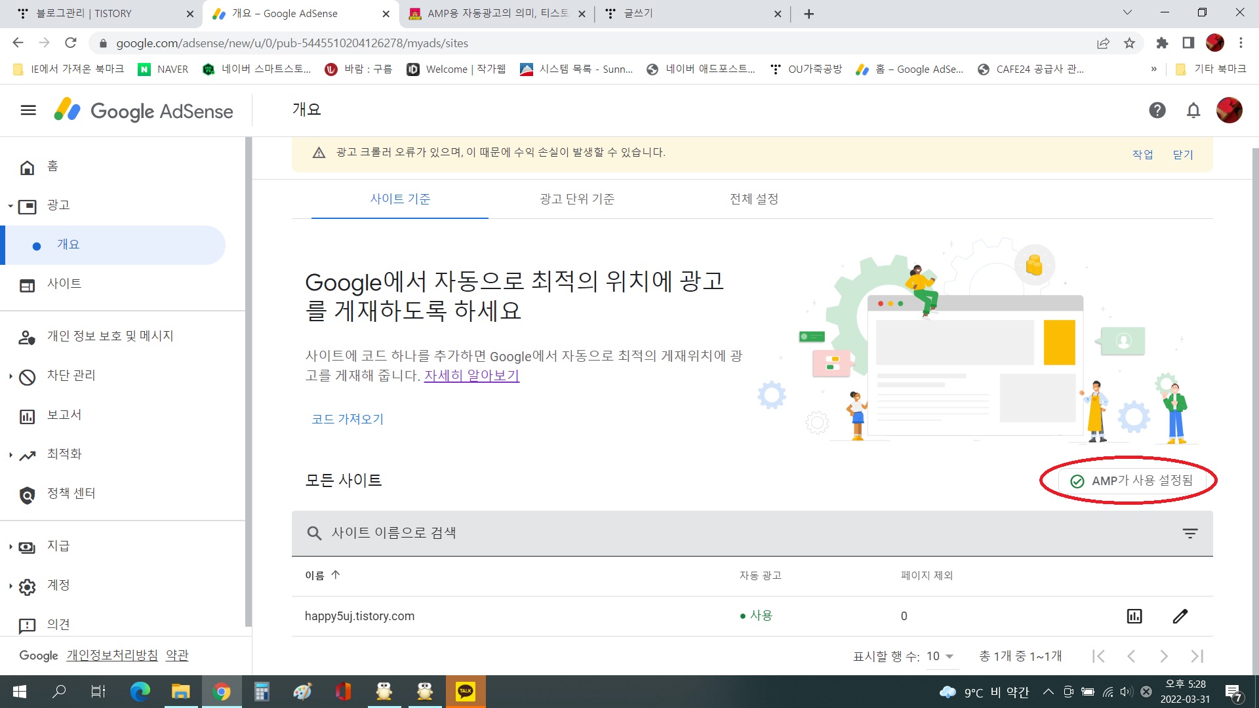The image size is (1259, 708).
Task: Open the 기타 북마크 folder
Action: [1210, 69]
